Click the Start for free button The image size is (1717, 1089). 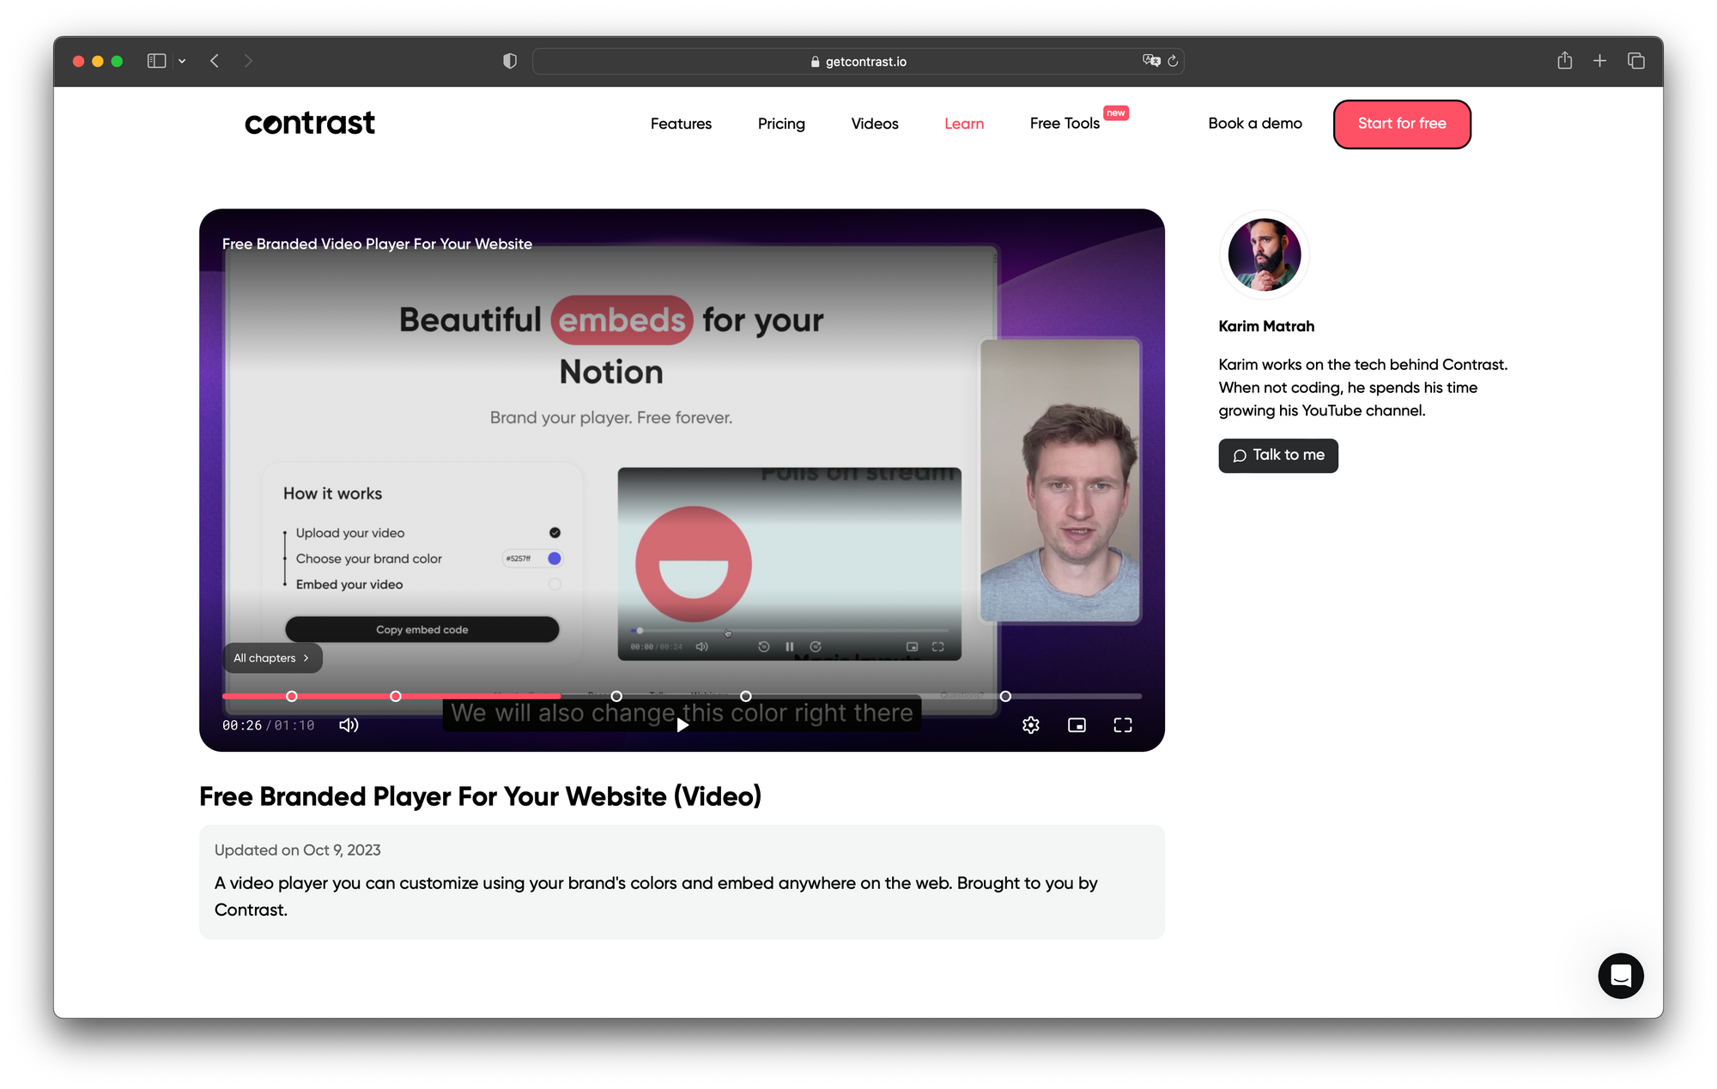pyautogui.click(x=1402, y=124)
